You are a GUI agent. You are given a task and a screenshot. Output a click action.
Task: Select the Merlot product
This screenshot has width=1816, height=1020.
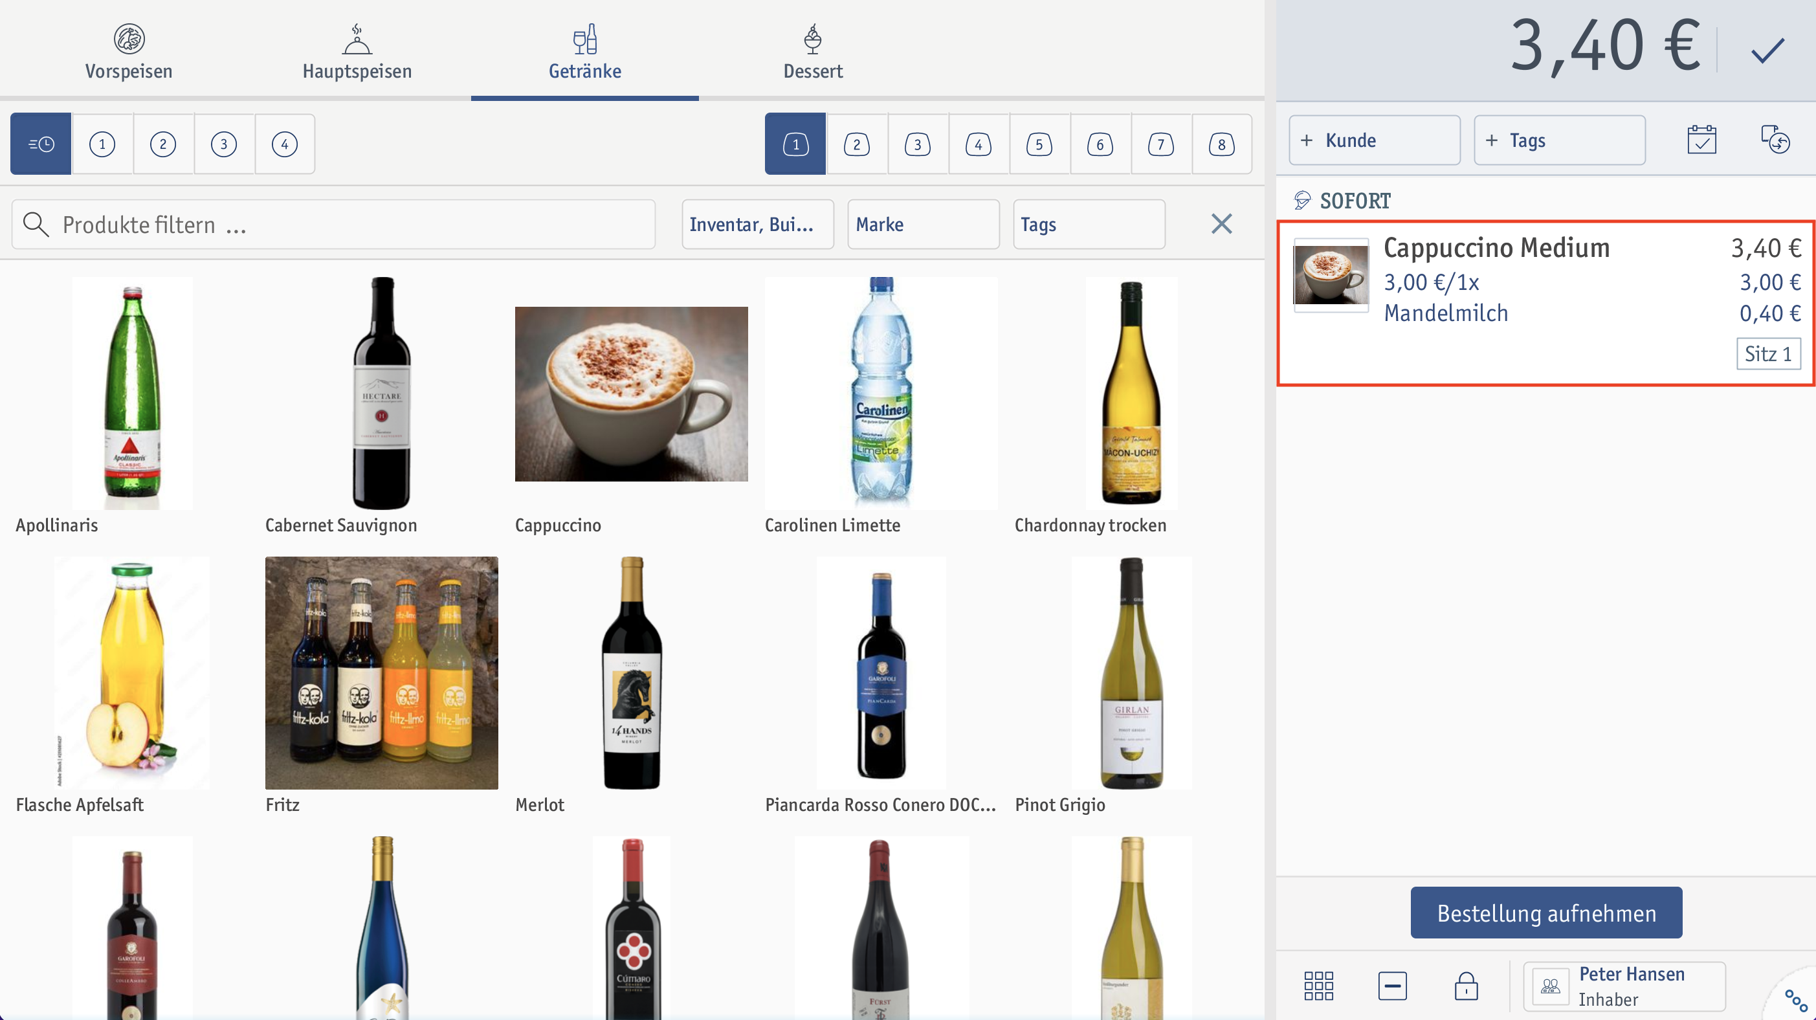tap(631, 685)
